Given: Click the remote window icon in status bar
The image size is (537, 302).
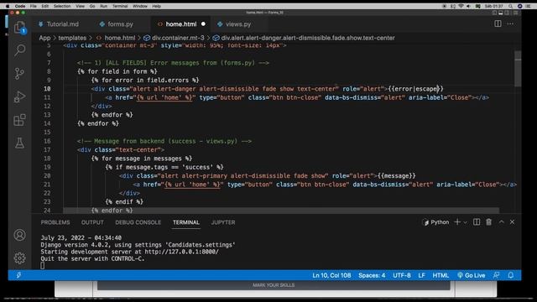Looking at the screenshot, I should pos(18,275).
